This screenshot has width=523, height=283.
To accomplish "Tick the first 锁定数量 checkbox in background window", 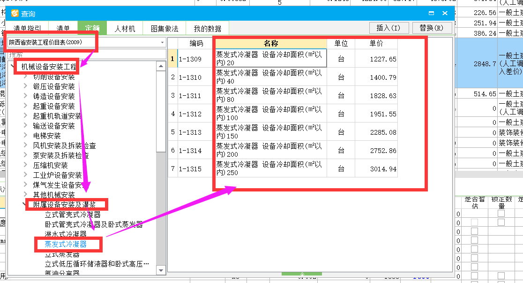I will (x=501, y=213).
